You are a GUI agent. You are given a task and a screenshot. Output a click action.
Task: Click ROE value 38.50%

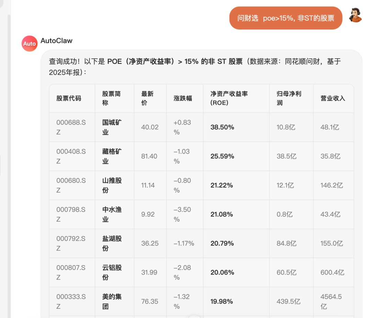pos(222,127)
